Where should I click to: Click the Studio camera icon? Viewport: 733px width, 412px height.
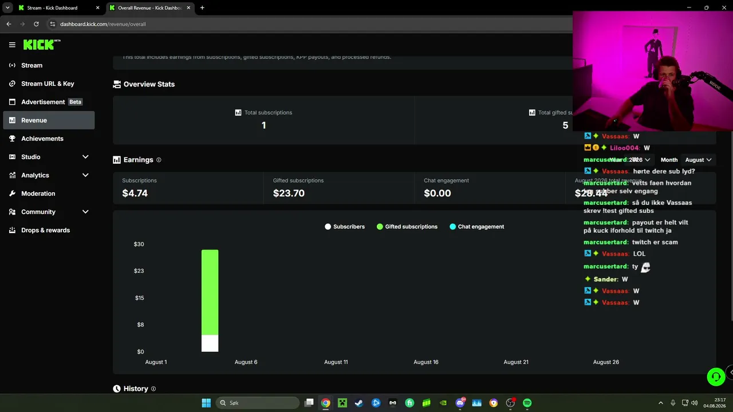pos(12,157)
